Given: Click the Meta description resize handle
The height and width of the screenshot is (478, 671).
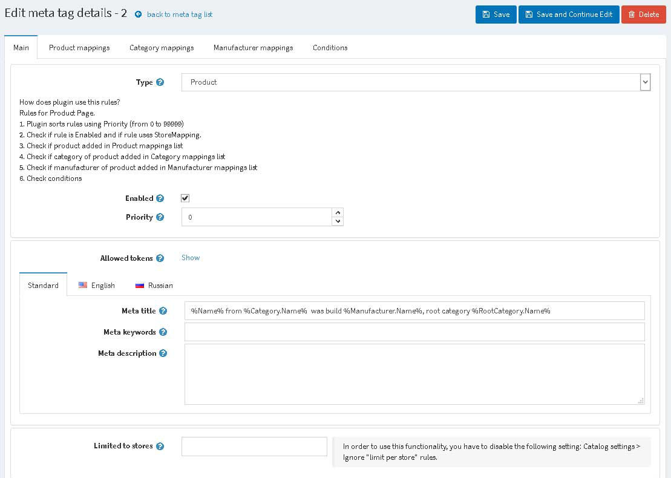Looking at the screenshot, I should point(641,401).
